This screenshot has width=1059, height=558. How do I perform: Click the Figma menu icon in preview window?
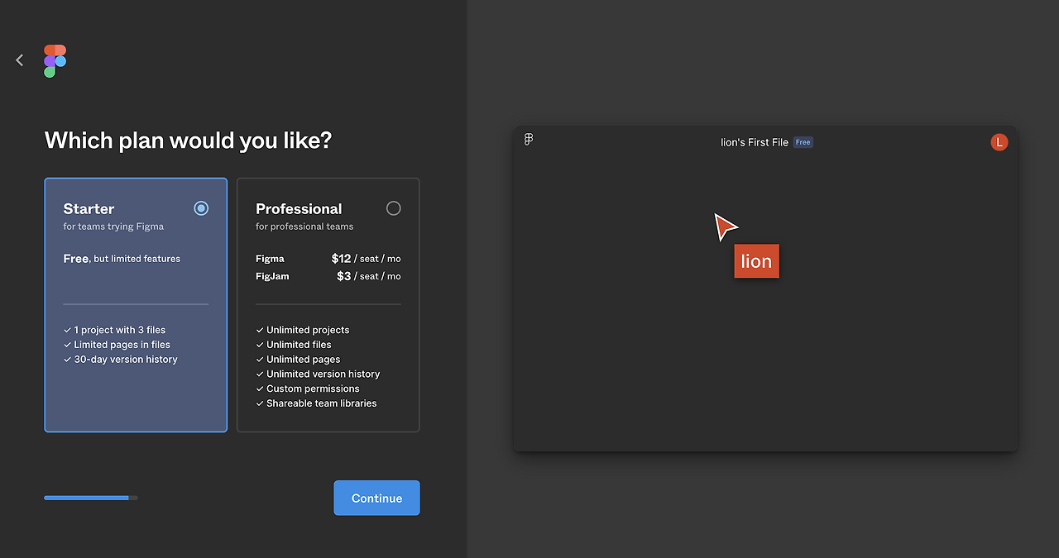click(x=529, y=140)
